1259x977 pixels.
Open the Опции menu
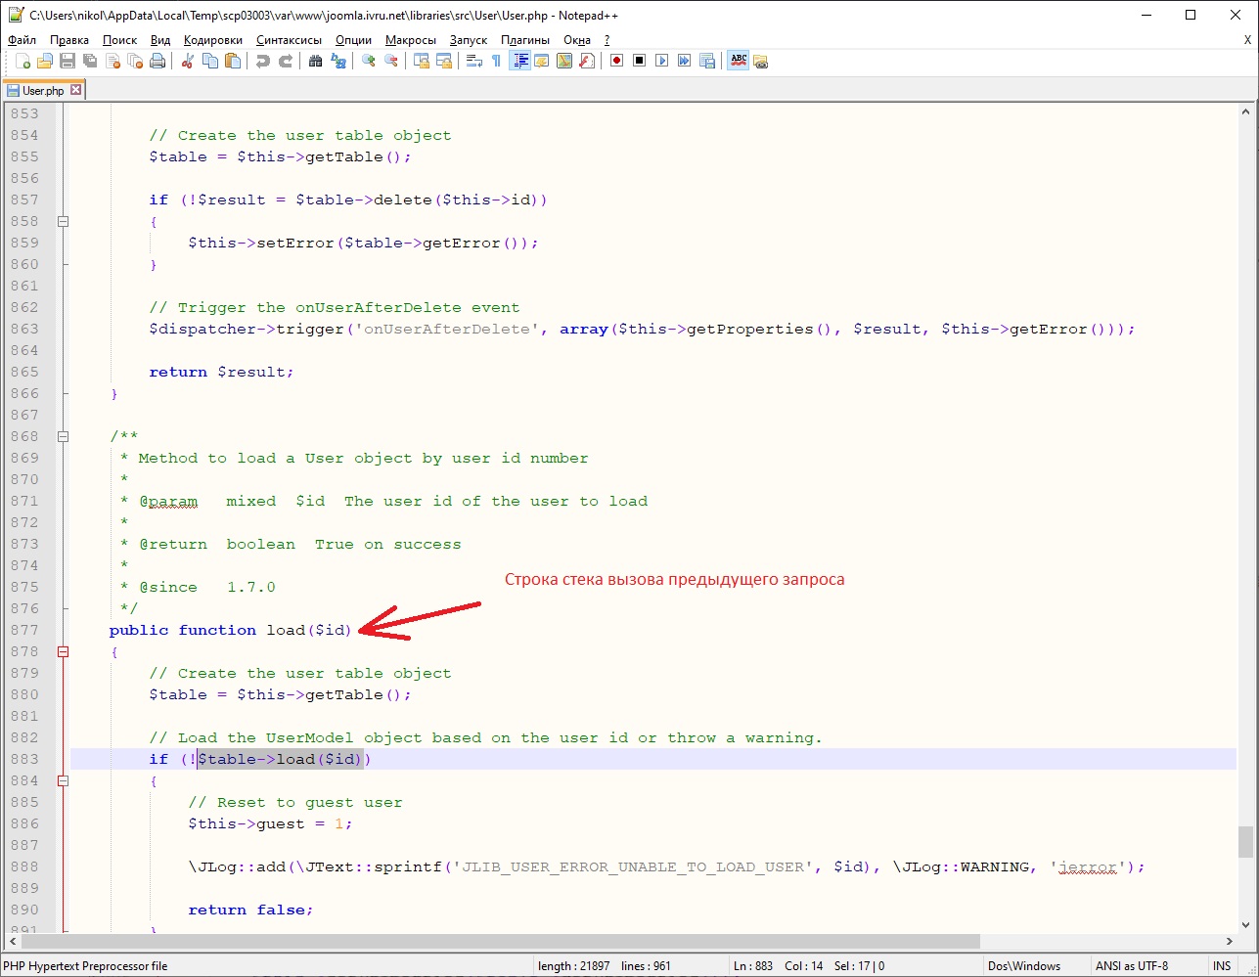click(354, 40)
